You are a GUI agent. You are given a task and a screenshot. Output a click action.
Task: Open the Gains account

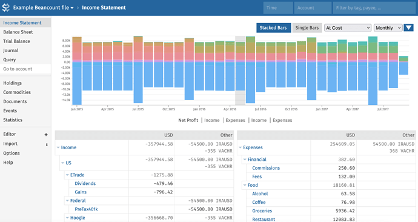(81, 192)
